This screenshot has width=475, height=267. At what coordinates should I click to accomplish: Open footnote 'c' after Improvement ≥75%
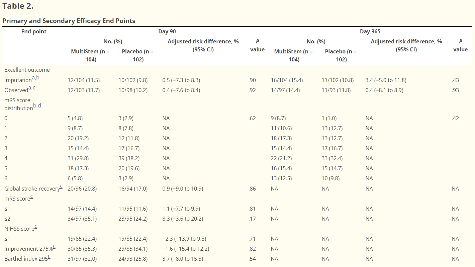(54, 247)
